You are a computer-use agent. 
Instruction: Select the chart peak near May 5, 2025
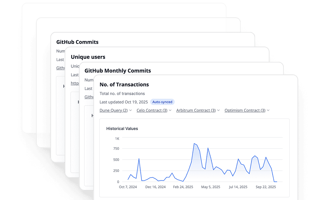pos(208,148)
